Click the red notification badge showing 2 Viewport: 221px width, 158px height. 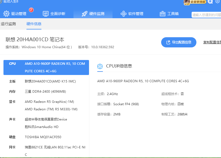[x=31, y=10]
